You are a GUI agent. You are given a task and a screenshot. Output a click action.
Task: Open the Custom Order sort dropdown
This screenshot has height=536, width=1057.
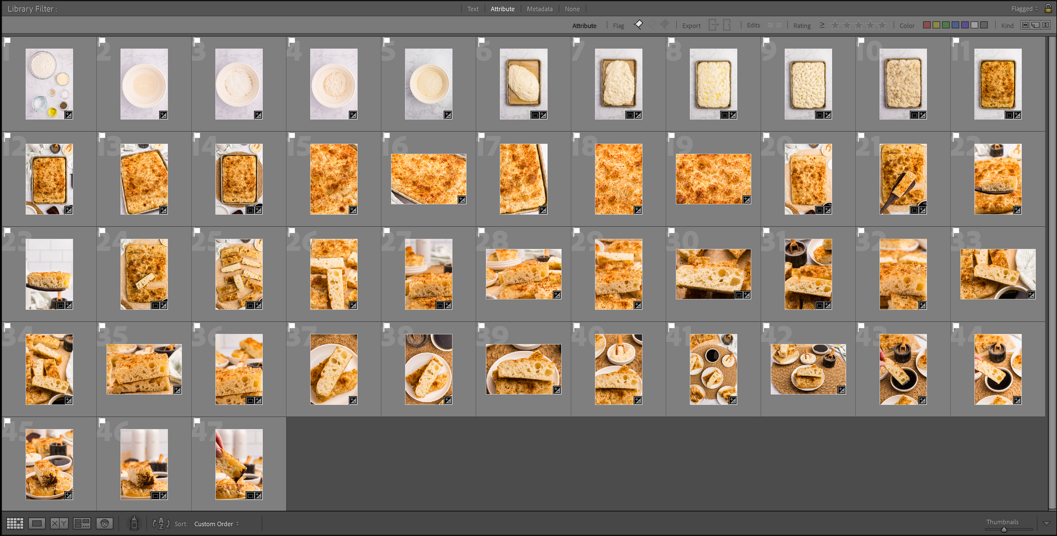(x=216, y=524)
